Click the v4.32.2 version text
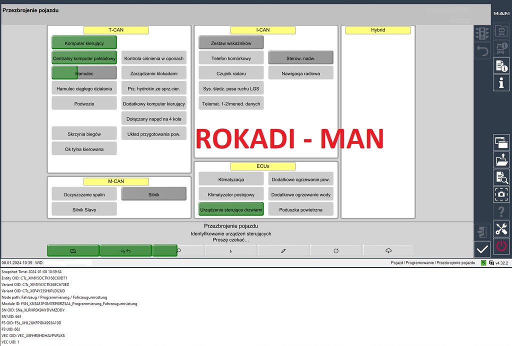 click(501, 263)
